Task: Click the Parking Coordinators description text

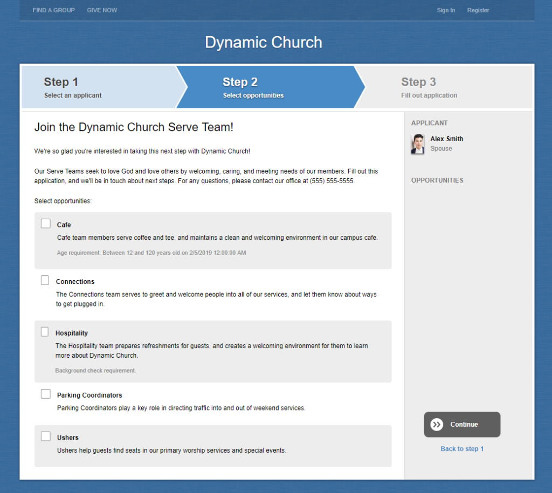Action: [x=181, y=408]
